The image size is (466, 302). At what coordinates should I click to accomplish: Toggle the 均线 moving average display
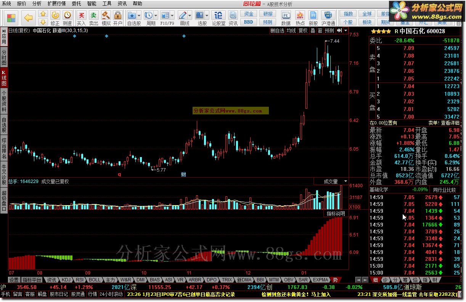pyautogui.click(x=291, y=31)
